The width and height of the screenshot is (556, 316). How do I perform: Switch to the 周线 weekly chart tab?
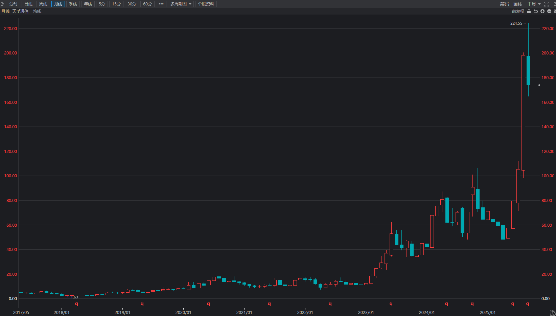[43, 4]
